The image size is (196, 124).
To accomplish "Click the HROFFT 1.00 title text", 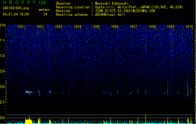I will click(x=24, y=2).
